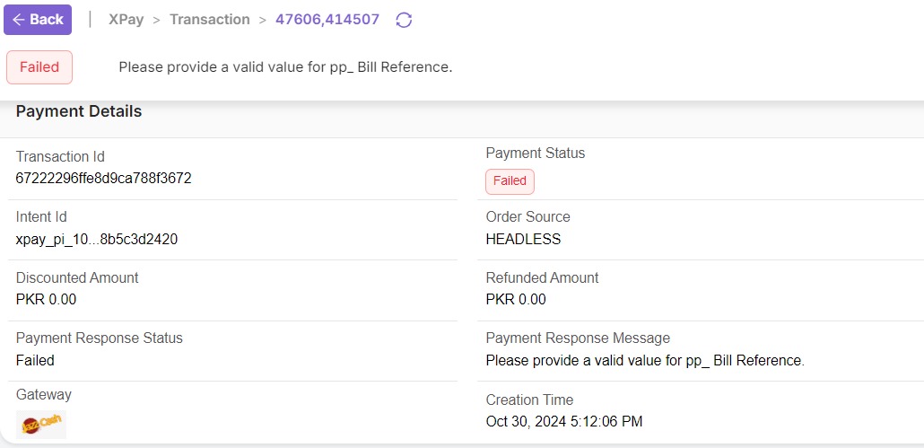This screenshot has width=924, height=448.
Task: Click the truncated Intent Id value
Action: coord(103,240)
